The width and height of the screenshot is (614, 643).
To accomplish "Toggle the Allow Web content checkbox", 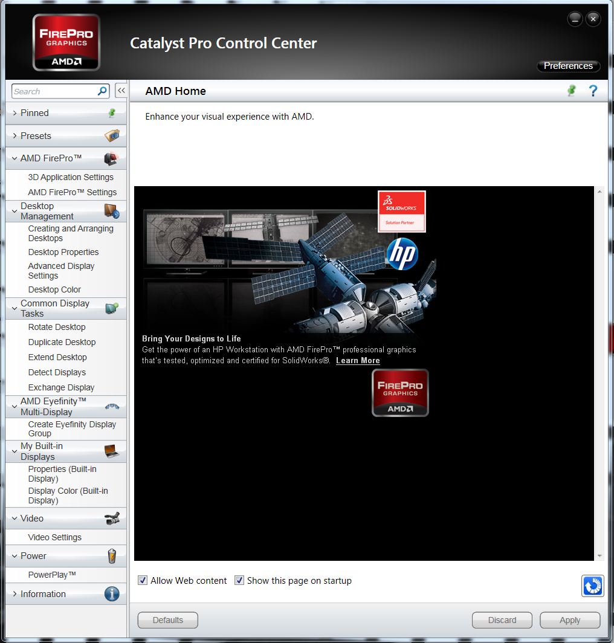I will coord(143,580).
